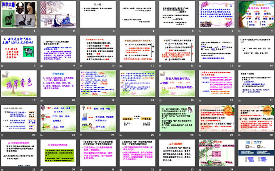This screenshot has height=171, width=275.
Task: Click the animation star under slide 26
Action: [x=160, y=135]
